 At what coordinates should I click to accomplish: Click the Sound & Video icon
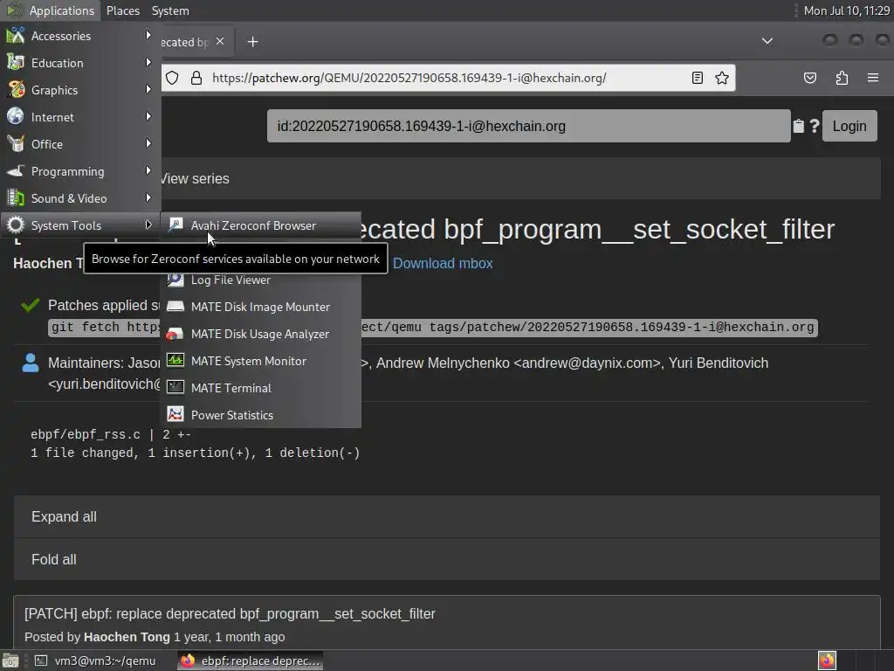[16, 198]
